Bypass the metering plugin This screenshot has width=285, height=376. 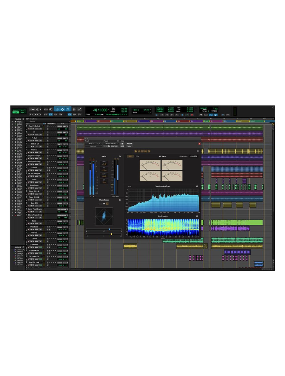(129, 144)
